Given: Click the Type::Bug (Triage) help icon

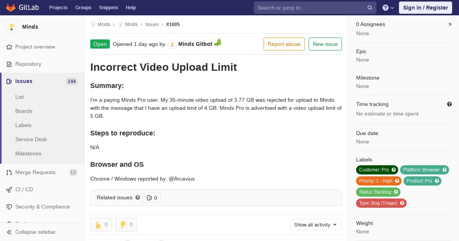Looking at the screenshot, I should pos(402,203).
